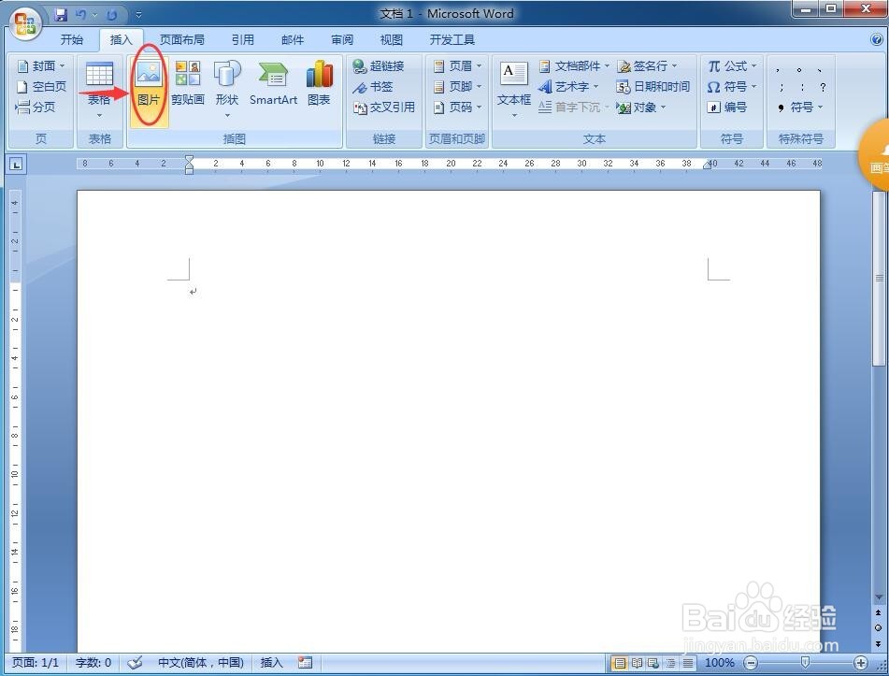This screenshot has width=889, height=676.
Task: Click the macro recording icon in status bar
Action: [x=305, y=662]
